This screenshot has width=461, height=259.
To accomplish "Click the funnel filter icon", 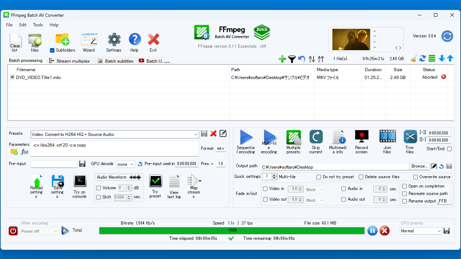I will click(x=292, y=59).
